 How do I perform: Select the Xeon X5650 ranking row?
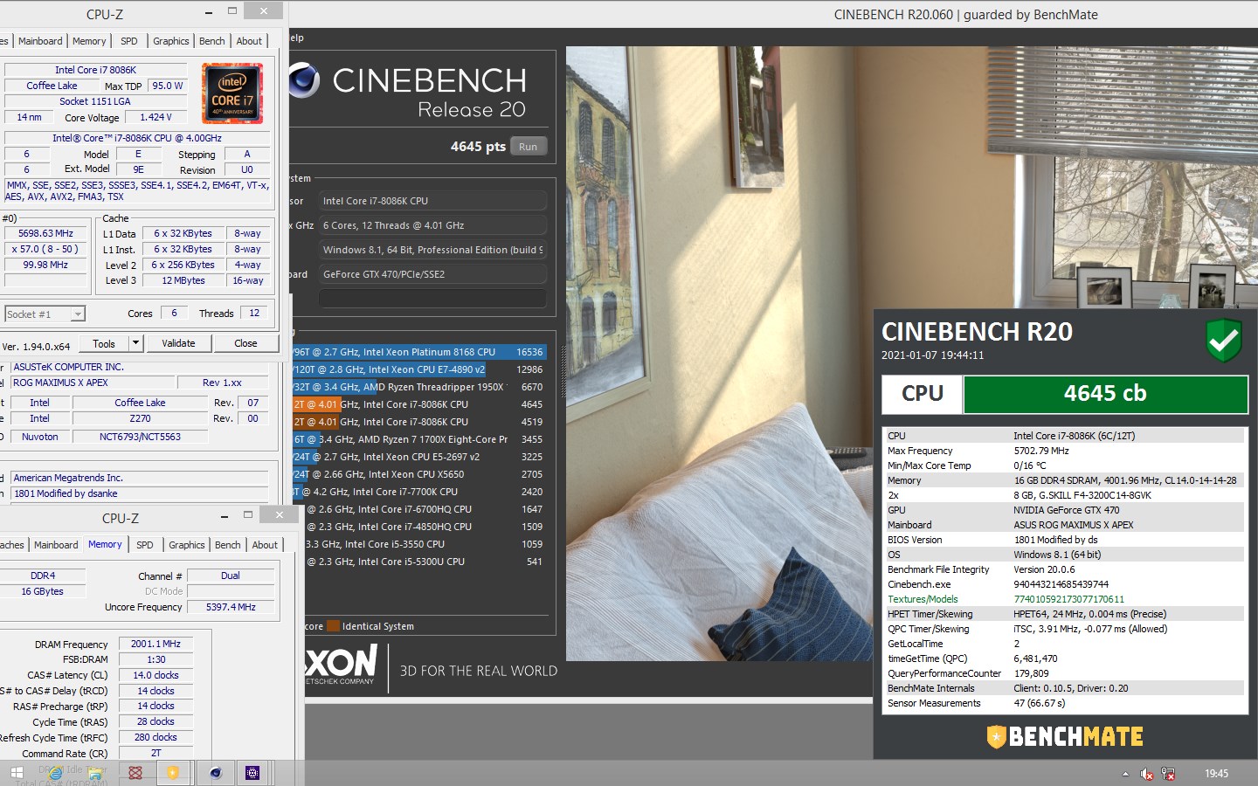(420, 474)
